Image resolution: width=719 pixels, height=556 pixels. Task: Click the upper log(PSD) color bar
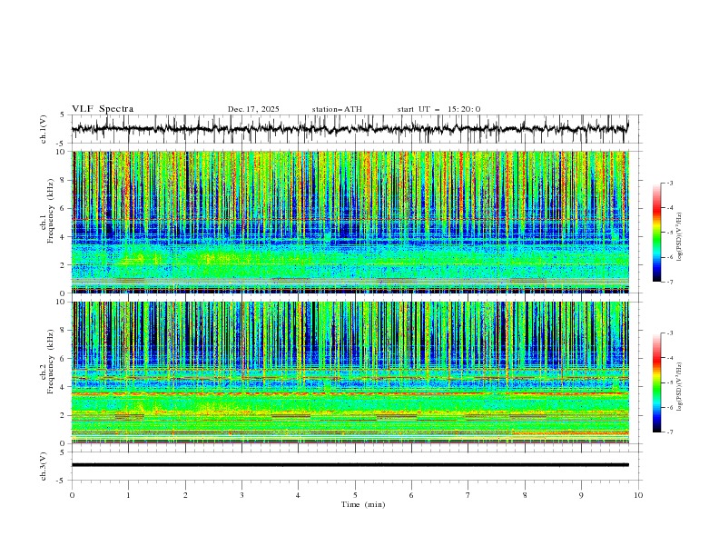pos(657,232)
